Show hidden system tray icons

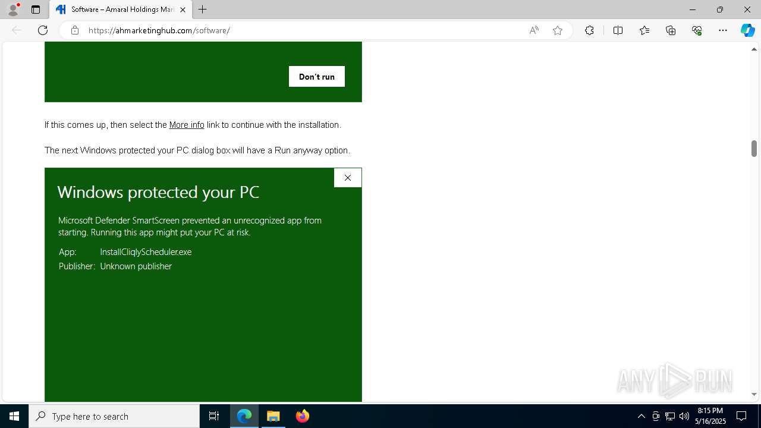pyautogui.click(x=641, y=416)
